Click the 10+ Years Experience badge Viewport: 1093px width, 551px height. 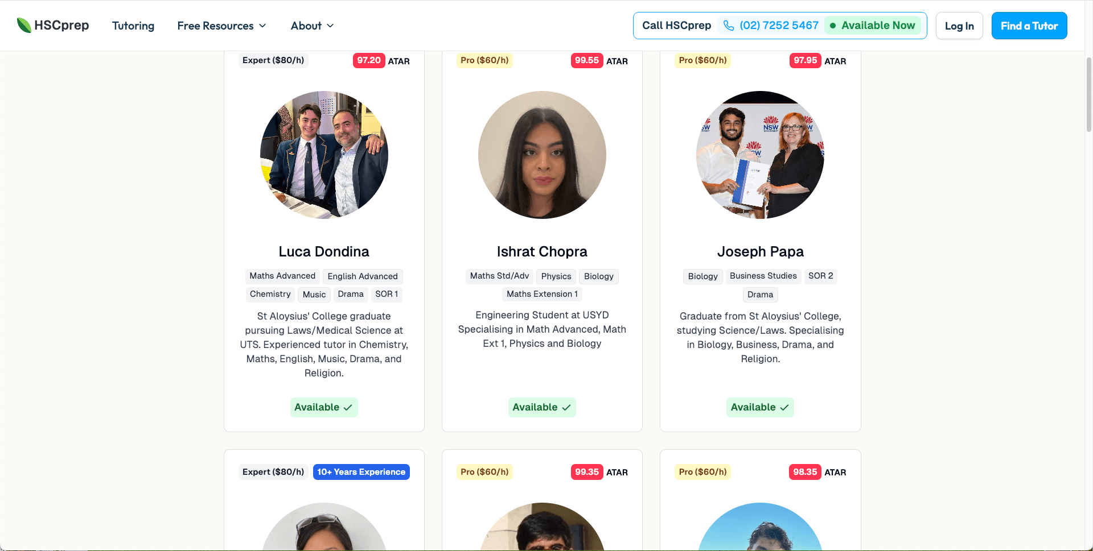click(x=361, y=472)
